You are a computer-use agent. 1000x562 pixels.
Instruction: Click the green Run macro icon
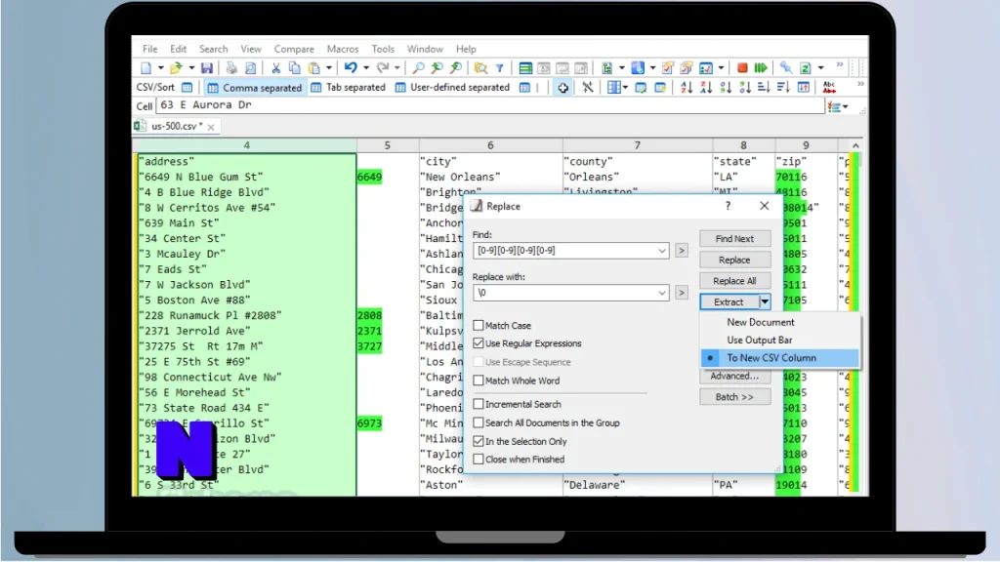pos(761,68)
